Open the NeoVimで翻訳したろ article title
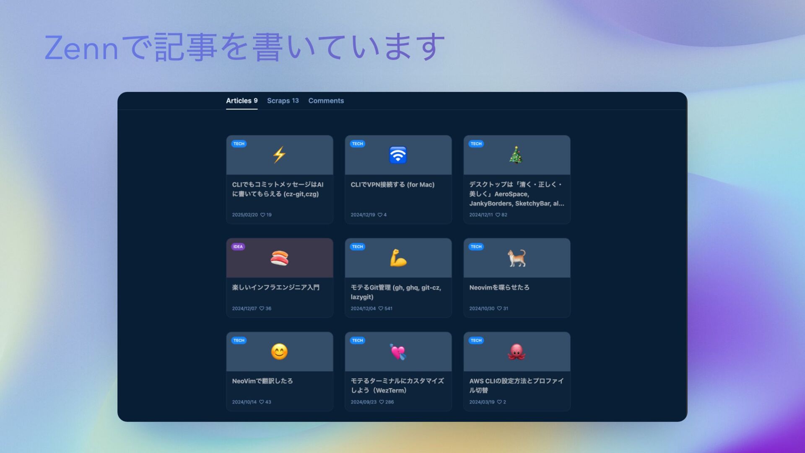Viewport: 805px width, 453px height. point(262,381)
